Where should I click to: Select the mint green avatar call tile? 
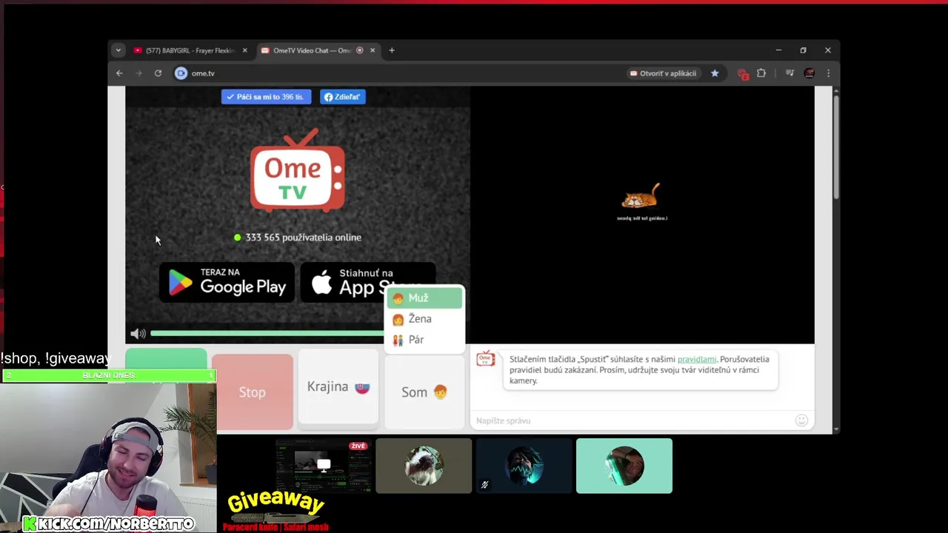[624, 466]
